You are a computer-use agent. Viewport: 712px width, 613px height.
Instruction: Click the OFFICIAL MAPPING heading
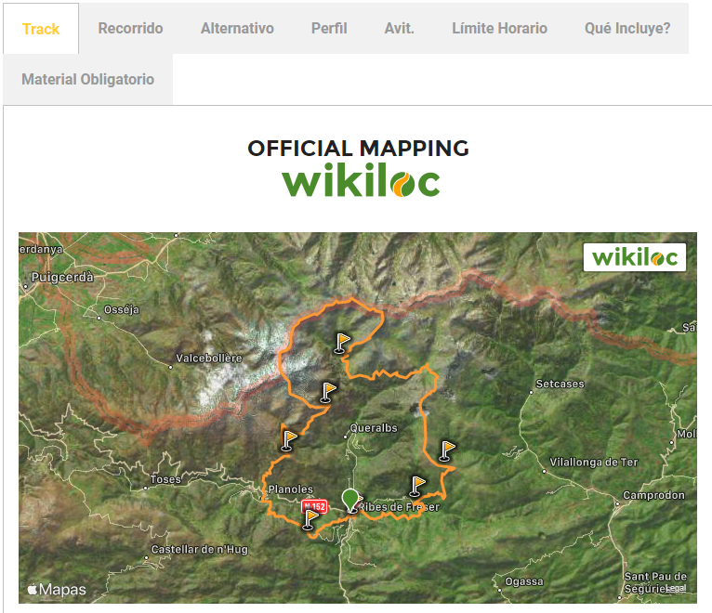[x=358, y=149]
